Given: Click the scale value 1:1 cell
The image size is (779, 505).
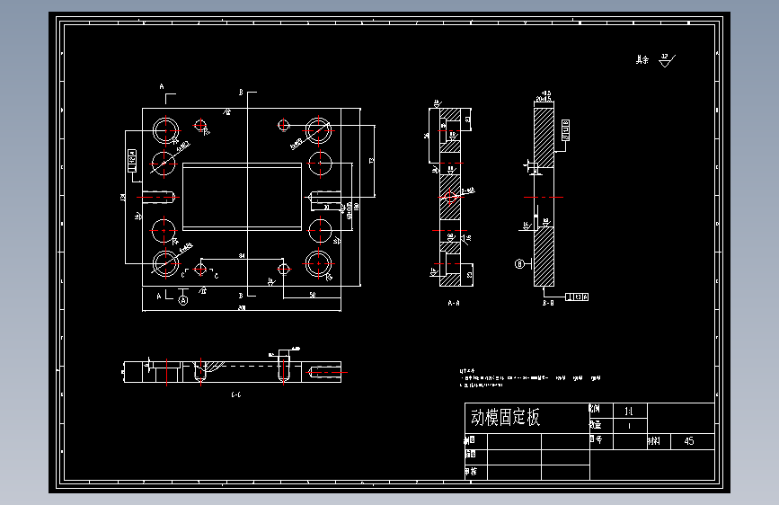Looking at the screenshot, I should point(630,411).
